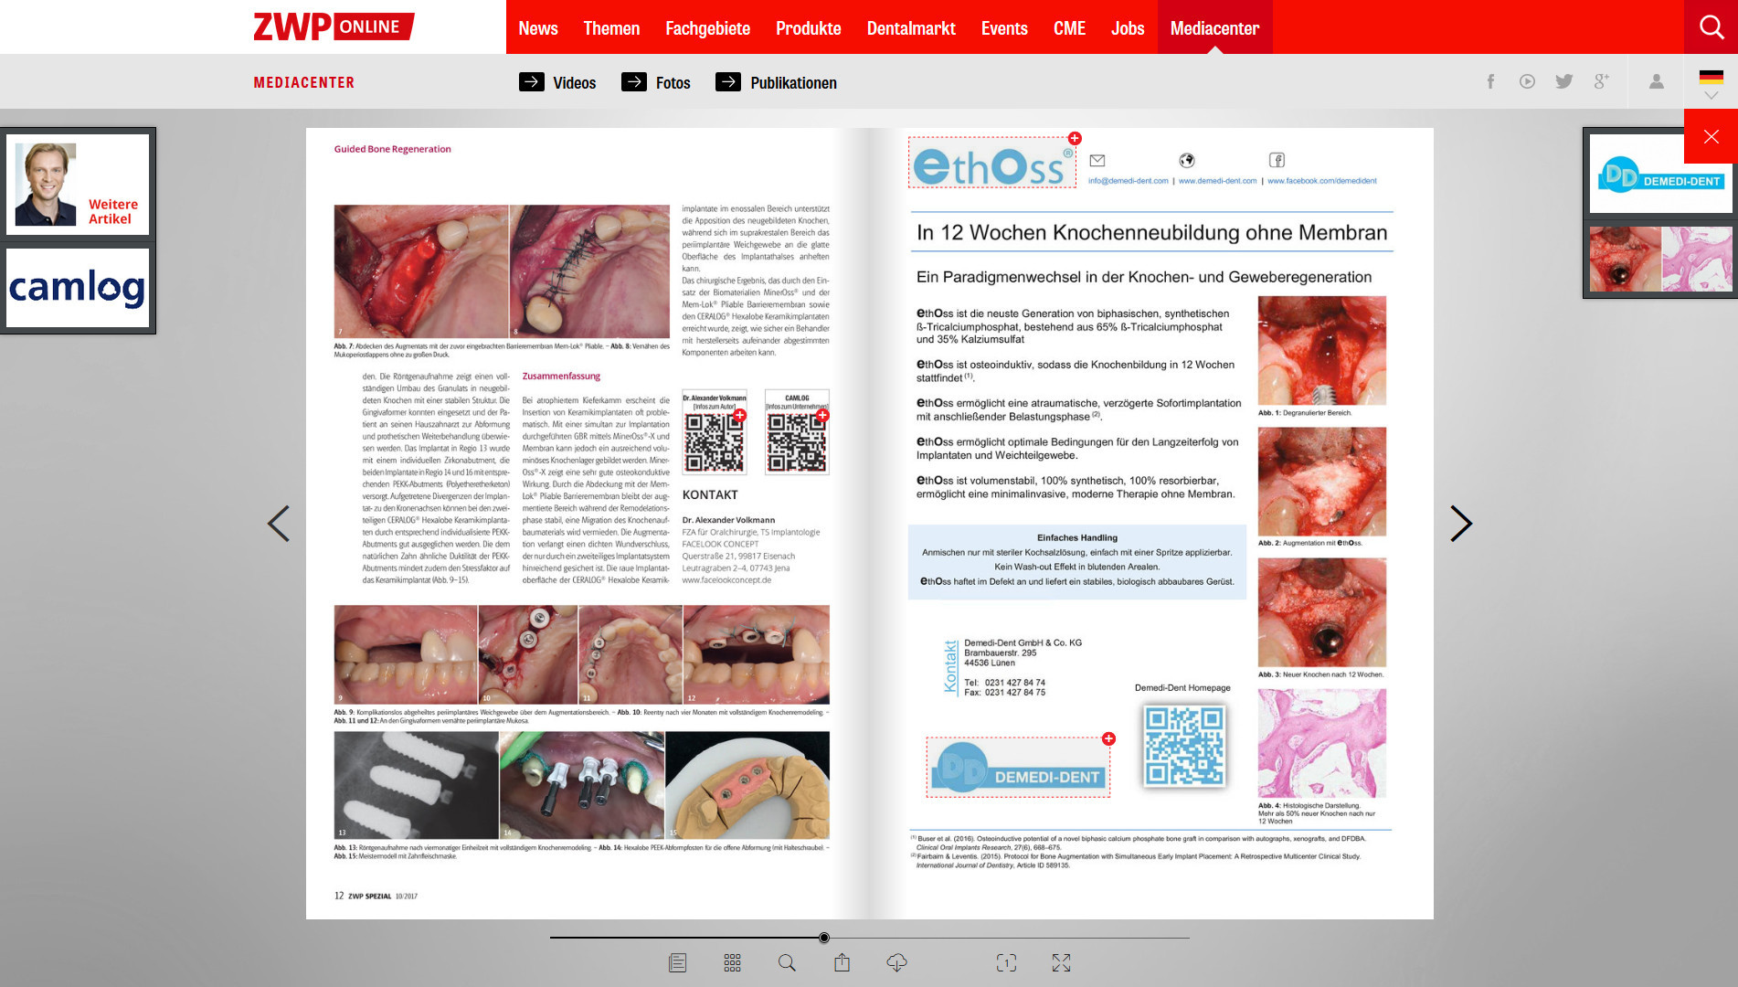Open the user account icon
1738x987 pixels.
[1656, 81]
